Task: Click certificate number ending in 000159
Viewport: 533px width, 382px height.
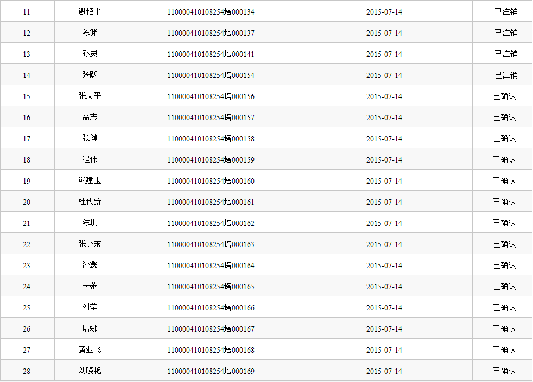Action: [x=211, y=160]
